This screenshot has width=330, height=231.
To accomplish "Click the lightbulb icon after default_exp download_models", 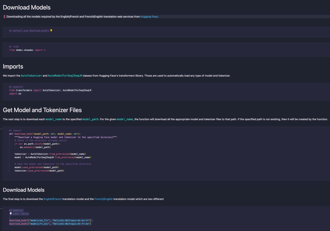I will [51, 31].
